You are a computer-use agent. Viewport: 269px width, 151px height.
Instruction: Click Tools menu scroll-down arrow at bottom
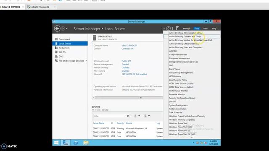[x=192, y=137]
